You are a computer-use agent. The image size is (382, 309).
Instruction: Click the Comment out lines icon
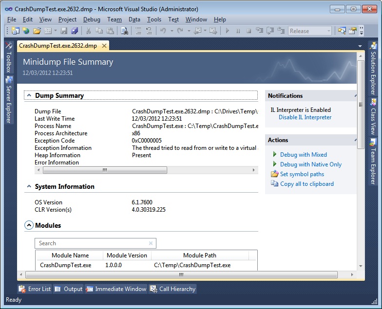pyautogui.click(x=138, y=31)
